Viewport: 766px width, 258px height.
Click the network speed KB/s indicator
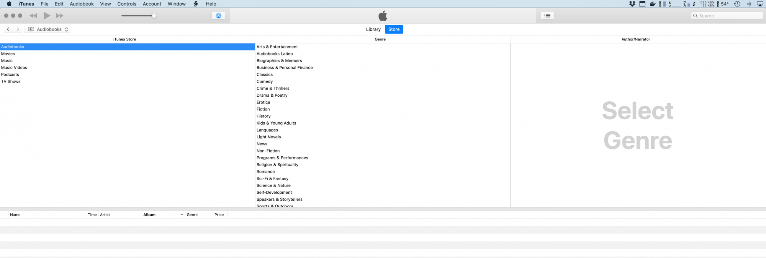click(707, 4)
